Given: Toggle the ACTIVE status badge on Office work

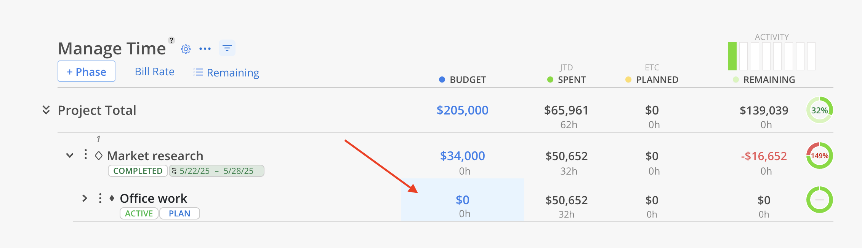Looking at the screenshot, I should click(x=139, y=213).
